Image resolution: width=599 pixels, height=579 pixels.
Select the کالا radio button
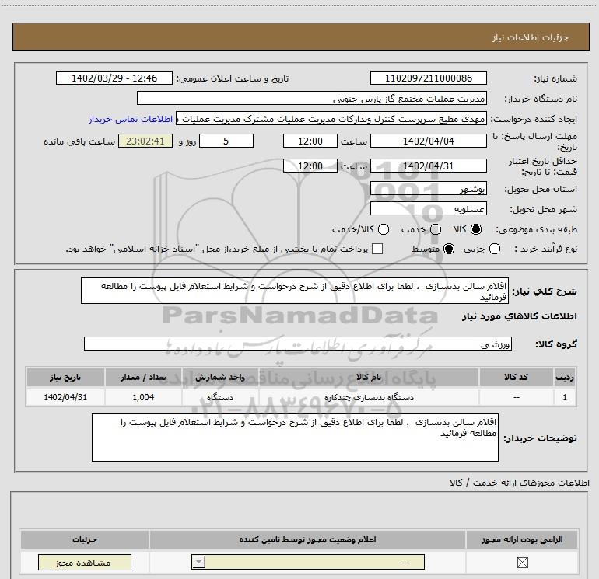click(476, 229)
